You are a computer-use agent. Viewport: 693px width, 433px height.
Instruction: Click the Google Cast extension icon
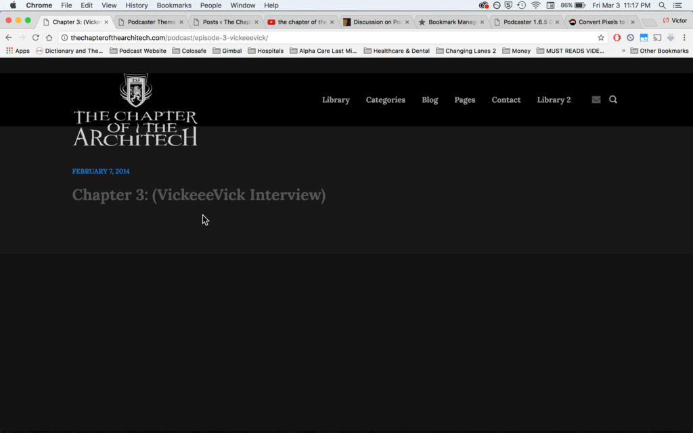(x=657, y=38)
